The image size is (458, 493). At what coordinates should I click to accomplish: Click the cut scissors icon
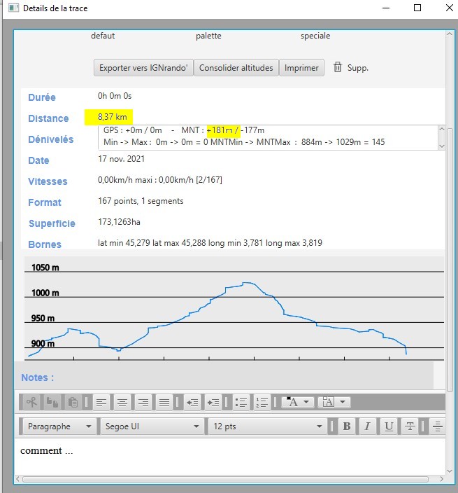point(31,402)
